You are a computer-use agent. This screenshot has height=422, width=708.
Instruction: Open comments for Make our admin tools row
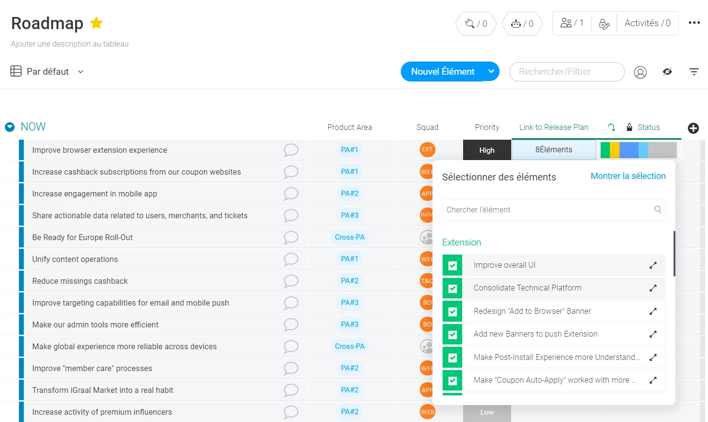pyautogui.click(x=291, y=325)
